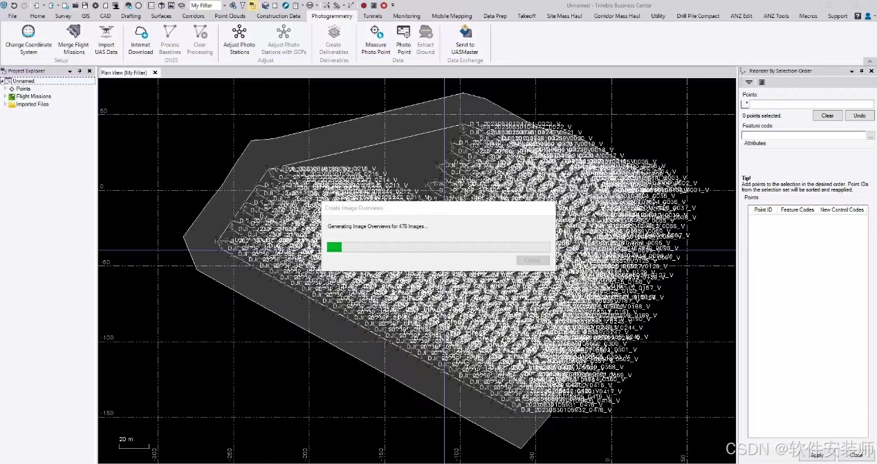The height and width of the screenshot is (464, 877).
Task: Switch to the Mobile Mapping tab
Action: coord(452,16)
